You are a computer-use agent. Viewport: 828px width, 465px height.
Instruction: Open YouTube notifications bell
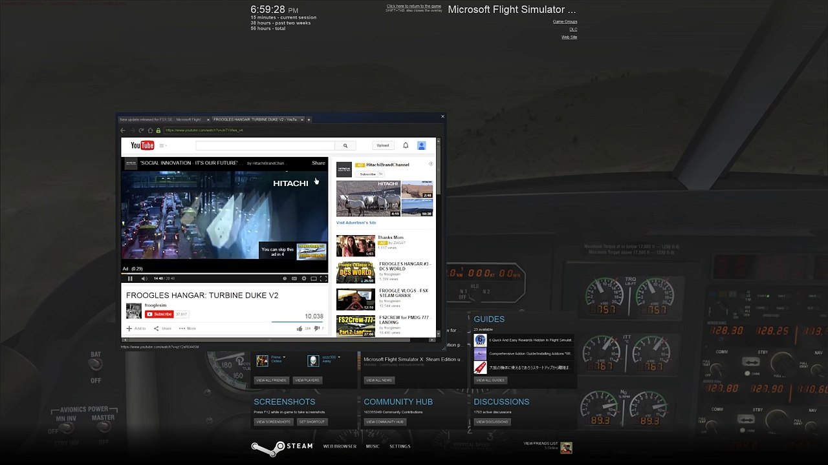tap(406, 145)
